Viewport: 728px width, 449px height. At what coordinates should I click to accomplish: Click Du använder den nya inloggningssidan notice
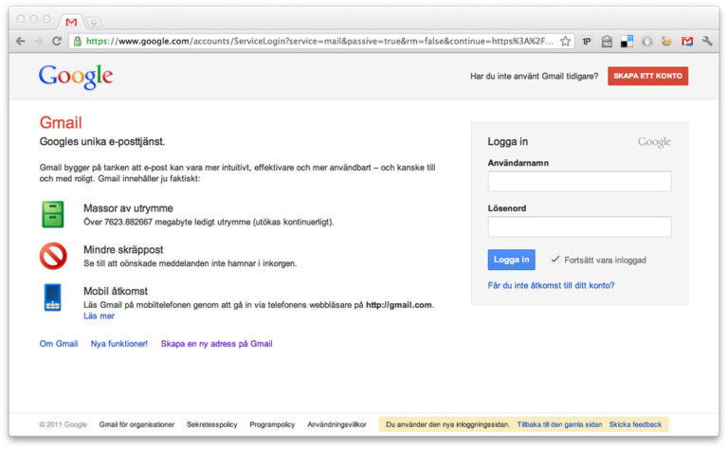tap(447, 424)
